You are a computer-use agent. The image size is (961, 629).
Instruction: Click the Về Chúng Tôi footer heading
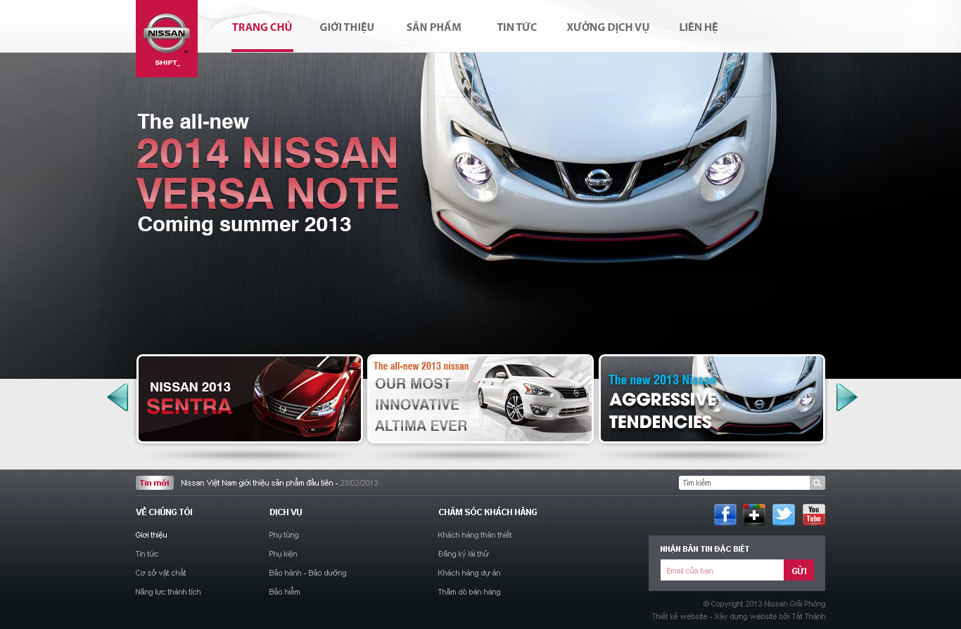164,512
